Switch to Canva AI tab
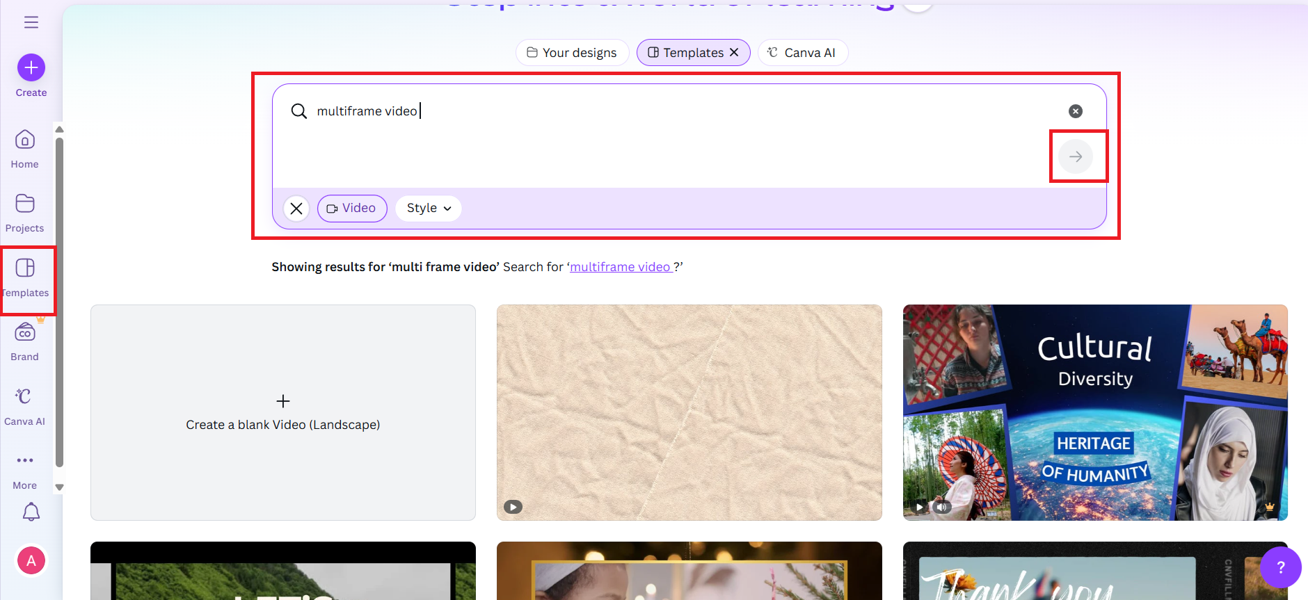 tap(802, 53)
